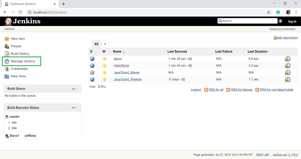301x159 pixels.
Task: Open Credentials keys icon
Action: (x=7, y=69)
